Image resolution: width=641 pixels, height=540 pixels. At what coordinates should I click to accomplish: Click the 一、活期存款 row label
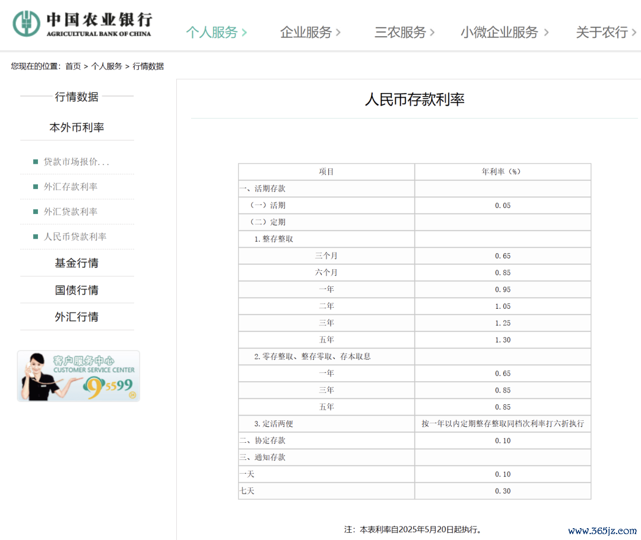[x=263, y=188]
